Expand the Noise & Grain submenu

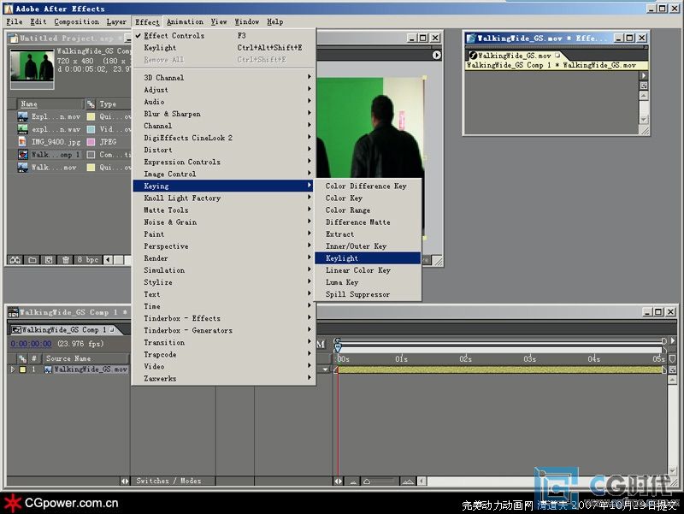pos(224,222)
